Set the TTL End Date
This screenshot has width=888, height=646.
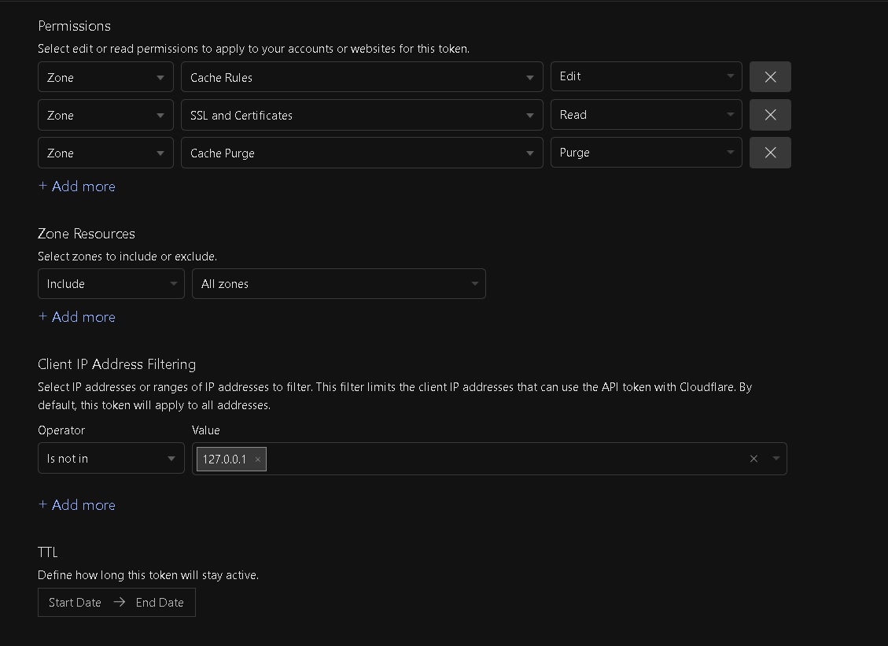[160, 603]
